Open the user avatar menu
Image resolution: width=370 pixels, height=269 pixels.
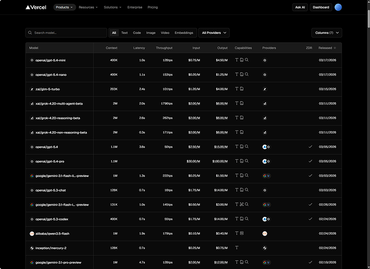[338, 8]
